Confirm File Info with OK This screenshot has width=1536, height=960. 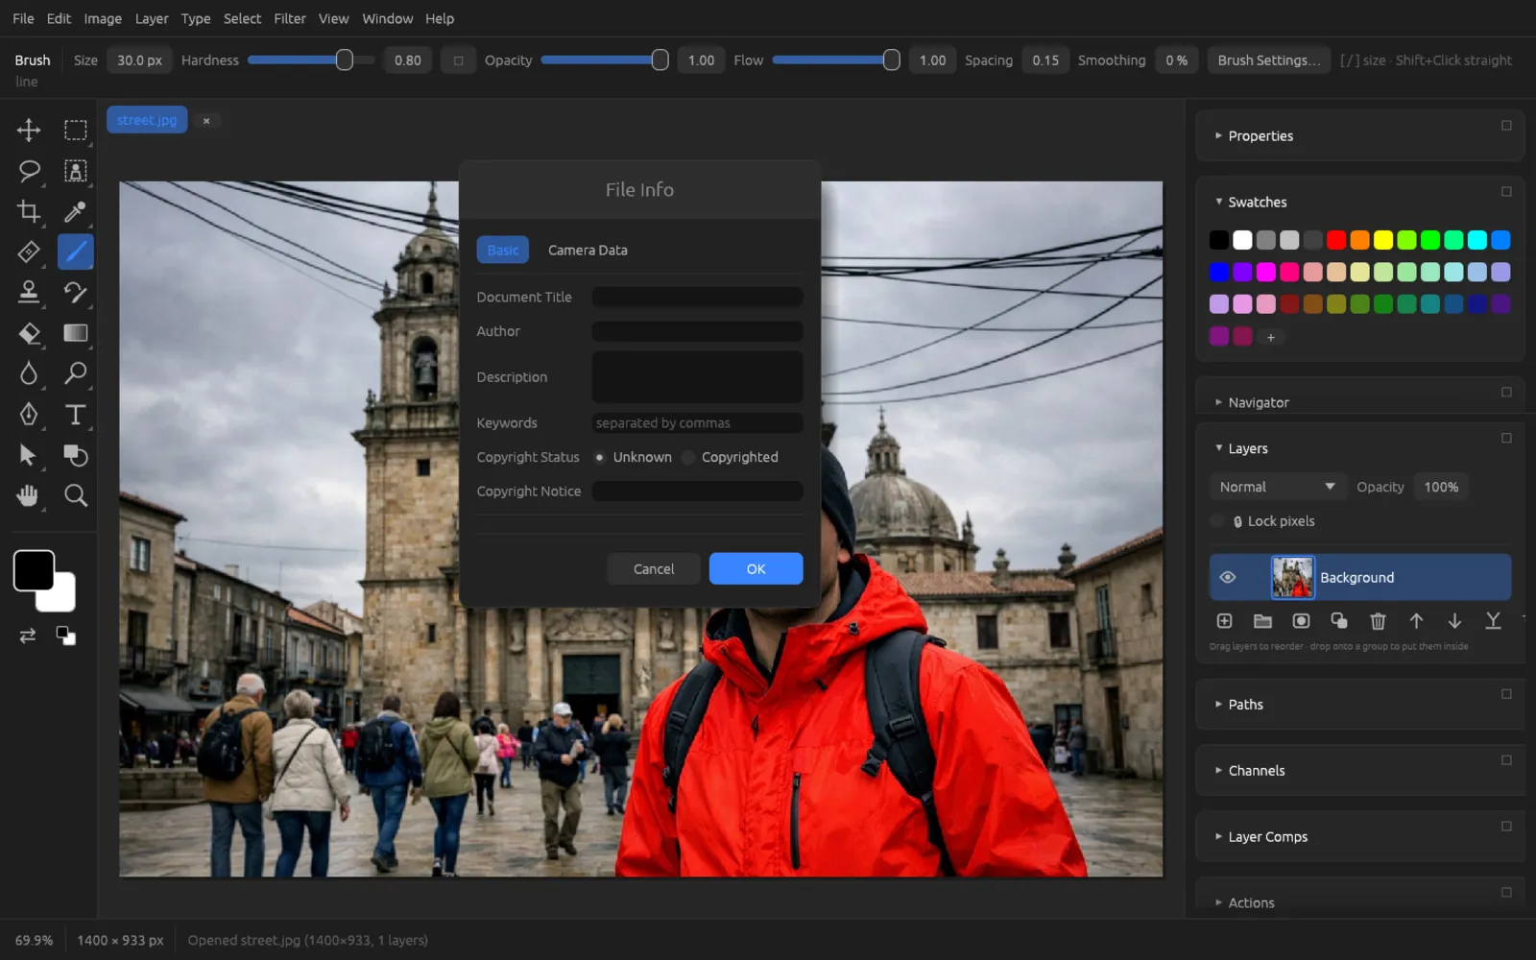[756, 568]
